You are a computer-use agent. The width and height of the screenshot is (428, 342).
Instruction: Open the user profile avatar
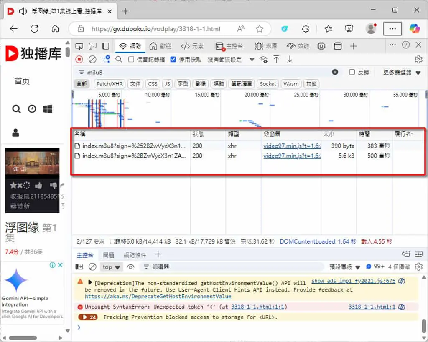pyautogui.click(x=371, y=29)
